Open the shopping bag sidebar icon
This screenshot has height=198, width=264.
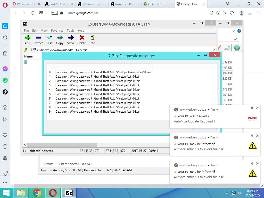coord(5,53)
